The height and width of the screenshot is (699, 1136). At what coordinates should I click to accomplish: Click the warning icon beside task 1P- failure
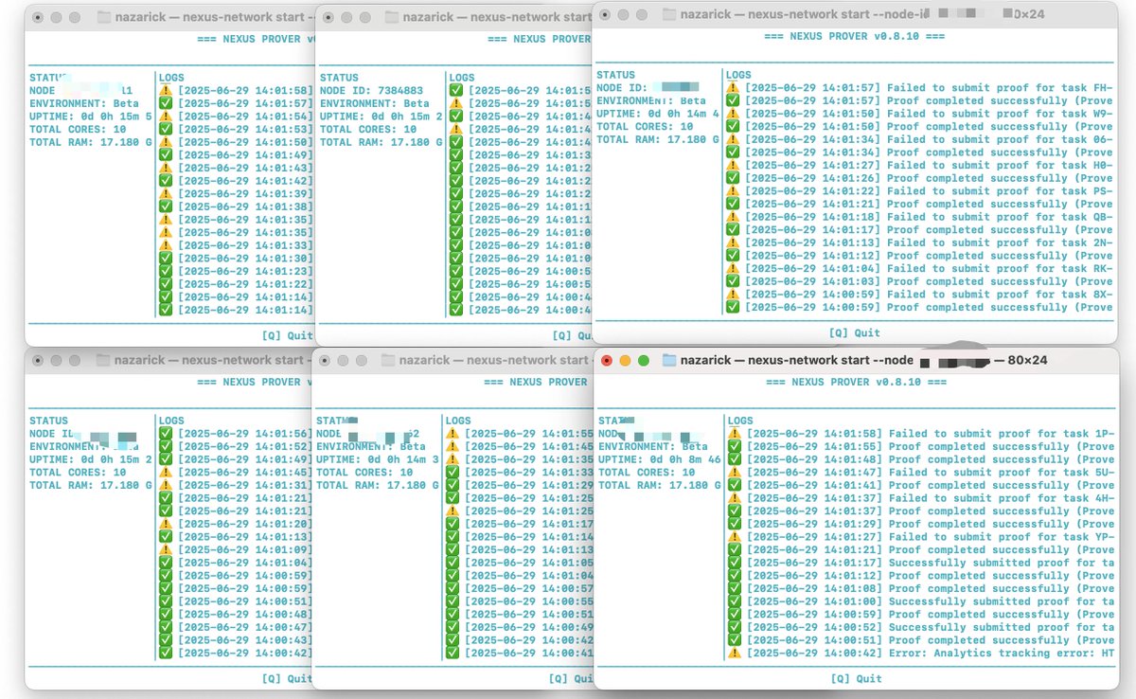click(x=733, y=434)
